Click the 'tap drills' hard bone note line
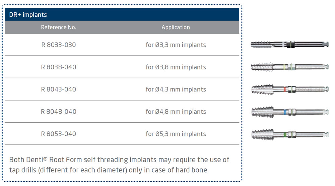 coord(109,170)
